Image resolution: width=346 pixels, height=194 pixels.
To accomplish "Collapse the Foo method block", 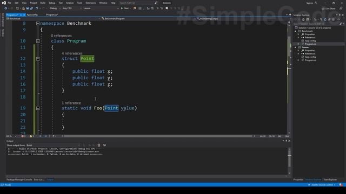I will 38,108.
